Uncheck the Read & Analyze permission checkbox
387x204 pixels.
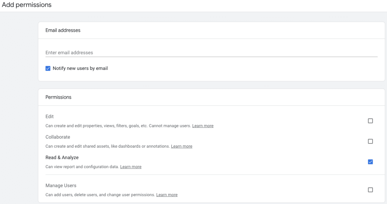[370, 162]
